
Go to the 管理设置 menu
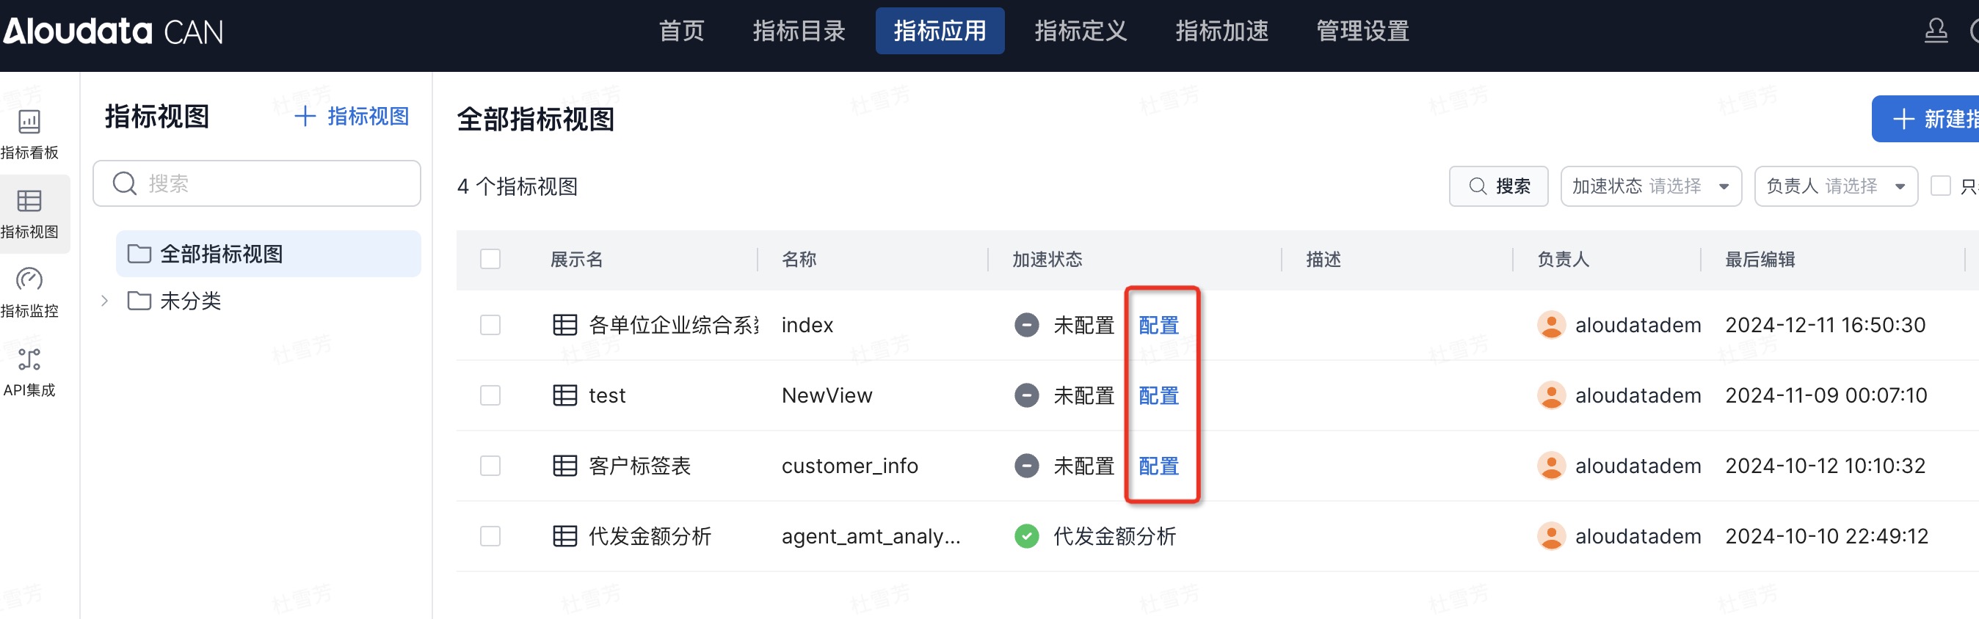[1362, 32]
